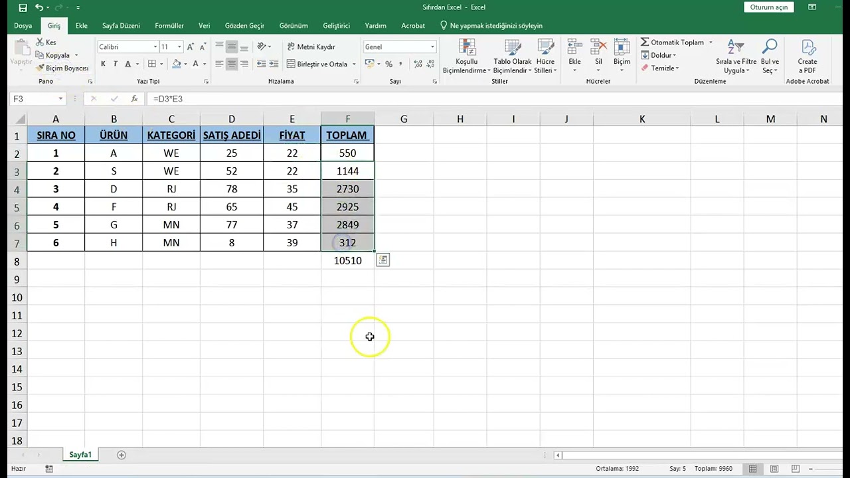
Task: Switch to the Veri tab
Action: (x=205, y=25)
